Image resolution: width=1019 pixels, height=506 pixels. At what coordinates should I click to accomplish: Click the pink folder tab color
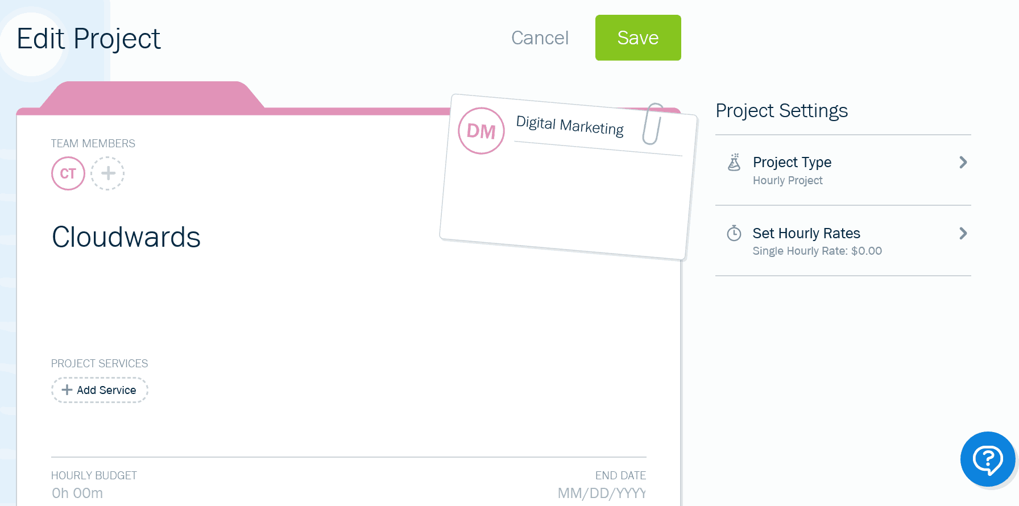(x=152, y=96)
